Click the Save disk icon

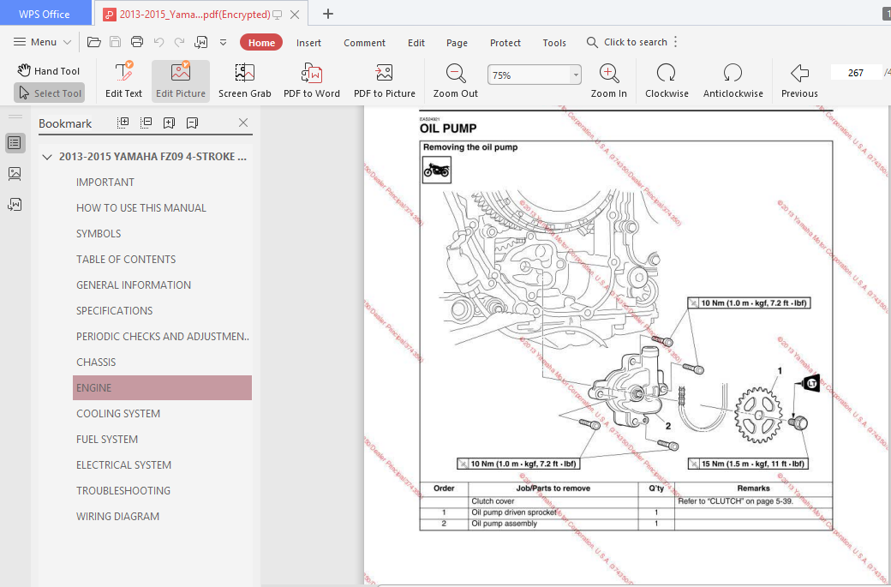tap(116, 42)
